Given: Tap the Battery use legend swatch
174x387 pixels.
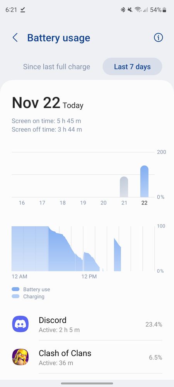Looking at the screenshot, I should (x=15, y=289).
